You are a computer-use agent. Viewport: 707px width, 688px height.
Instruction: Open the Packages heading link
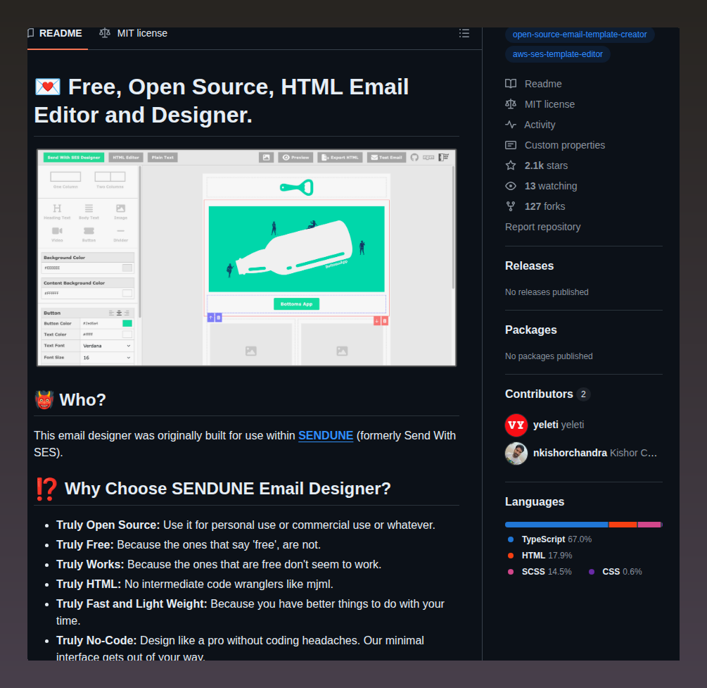pyautogui.click(x=530, y=330)
